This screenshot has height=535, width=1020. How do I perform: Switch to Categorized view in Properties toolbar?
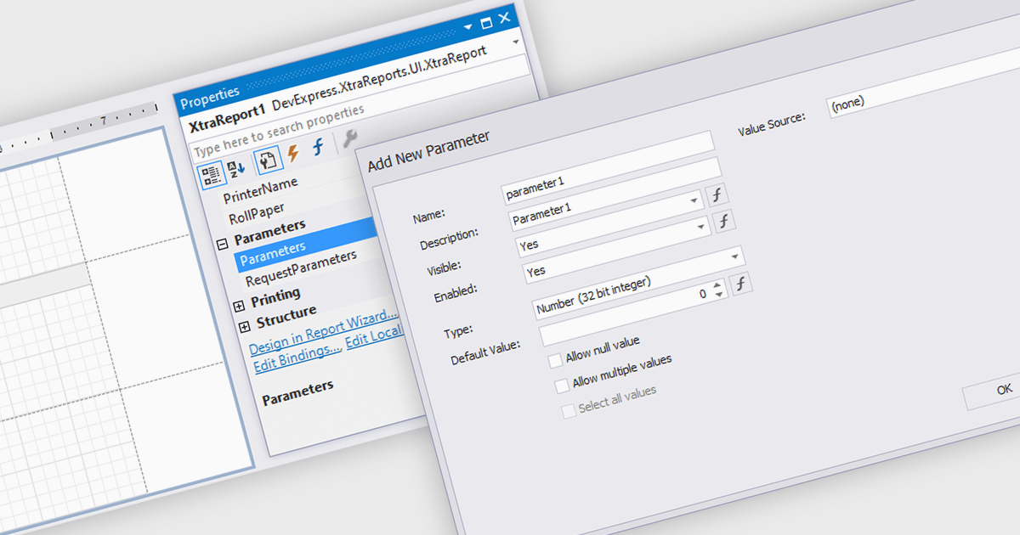tap(211, 175)
